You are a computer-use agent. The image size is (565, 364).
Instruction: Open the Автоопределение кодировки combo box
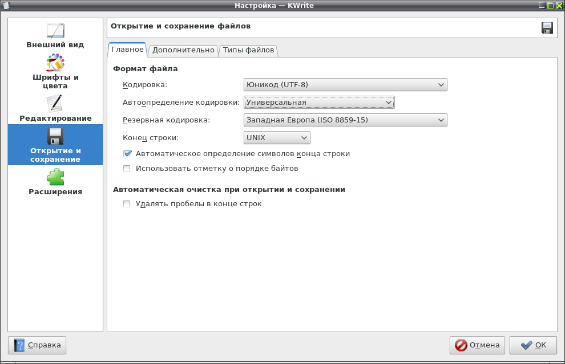coord(319,103)
